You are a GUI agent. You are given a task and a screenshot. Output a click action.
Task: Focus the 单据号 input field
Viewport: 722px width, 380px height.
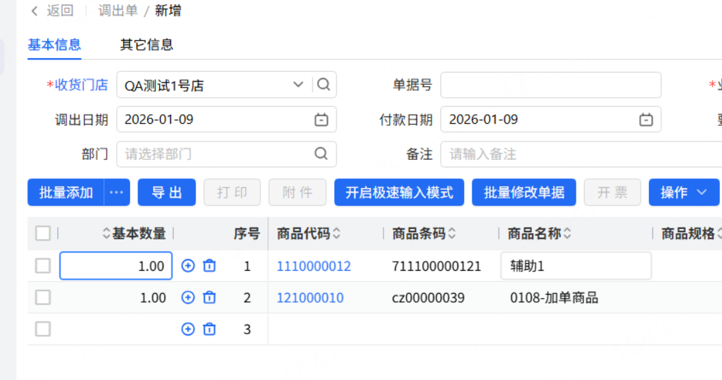coord(550,85)
